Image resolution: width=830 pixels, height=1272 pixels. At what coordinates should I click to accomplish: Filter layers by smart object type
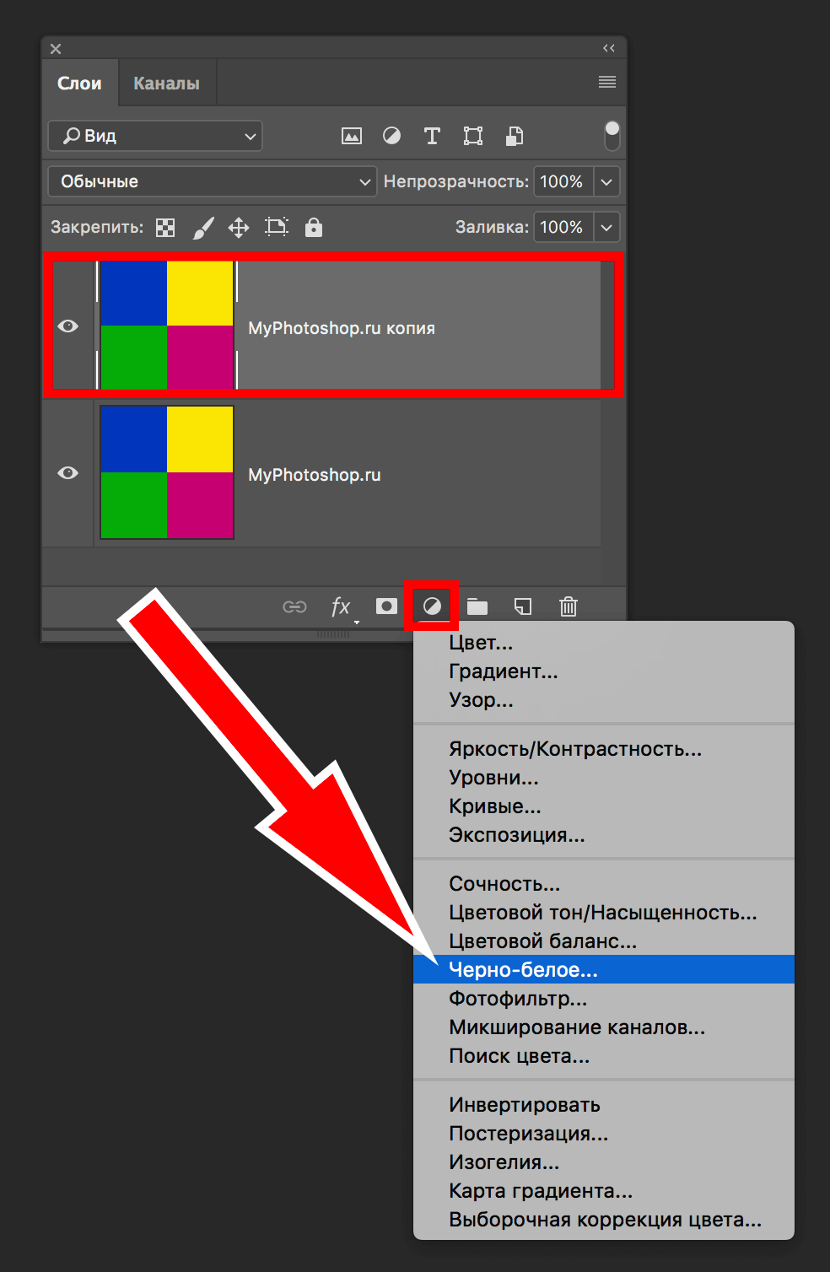pyautogui.click(x=514, y=136)
